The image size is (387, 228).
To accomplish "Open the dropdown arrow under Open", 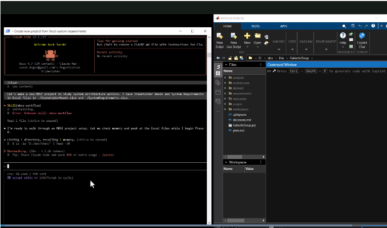I will (257, 47).
